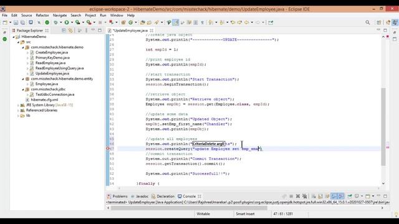
Task: Click the New file toolbar icon
Action: [x=5, y=22]
